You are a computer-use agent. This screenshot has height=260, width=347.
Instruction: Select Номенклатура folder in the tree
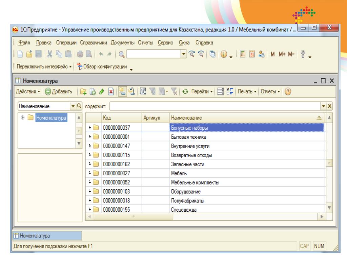51,117
